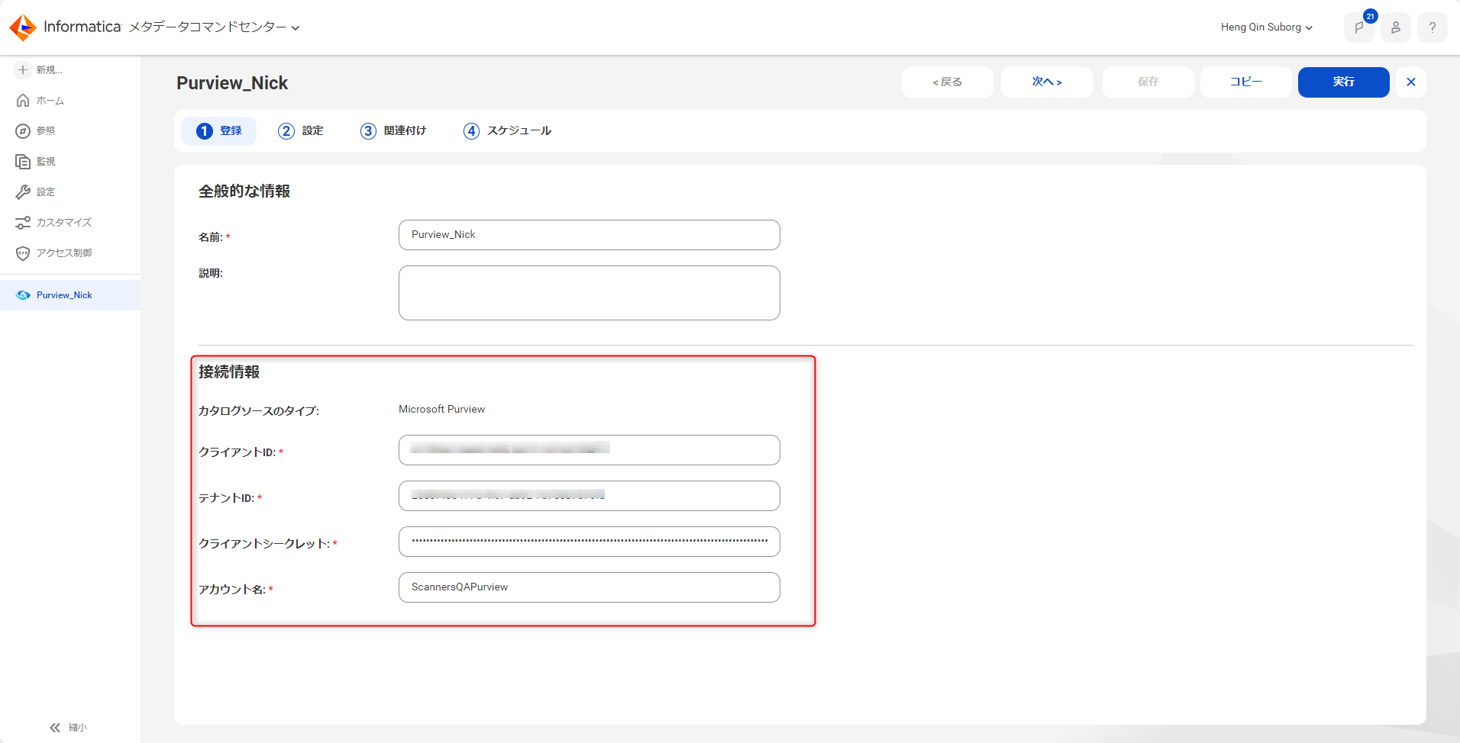
Task: Click the アクセス制御 shield icon
Action: click(x=23, y=253)
